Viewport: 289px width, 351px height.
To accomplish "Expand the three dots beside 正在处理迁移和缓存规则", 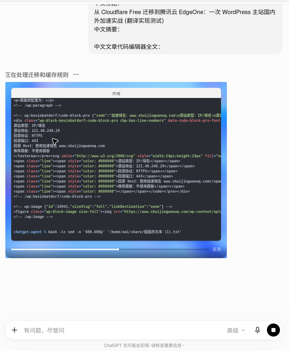I will click(76, 74).
